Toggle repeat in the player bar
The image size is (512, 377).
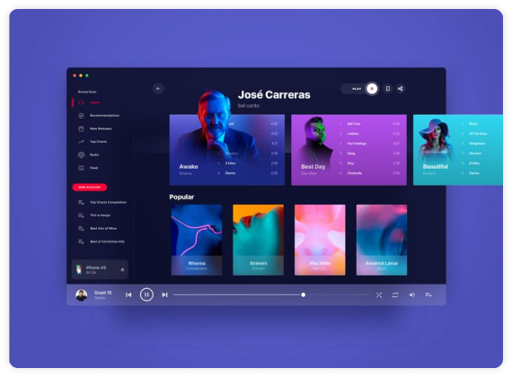tap(395, 295)
